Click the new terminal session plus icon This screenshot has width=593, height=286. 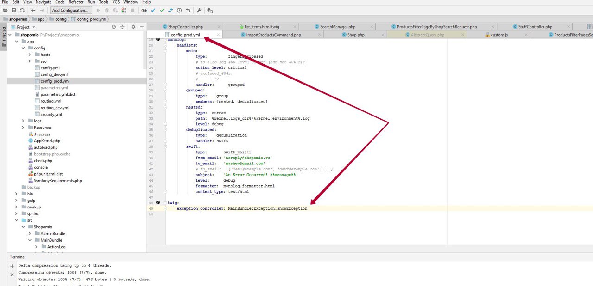point(12,266)
